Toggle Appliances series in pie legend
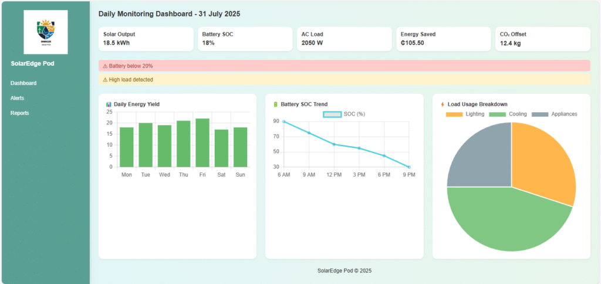 pos(555,114)
